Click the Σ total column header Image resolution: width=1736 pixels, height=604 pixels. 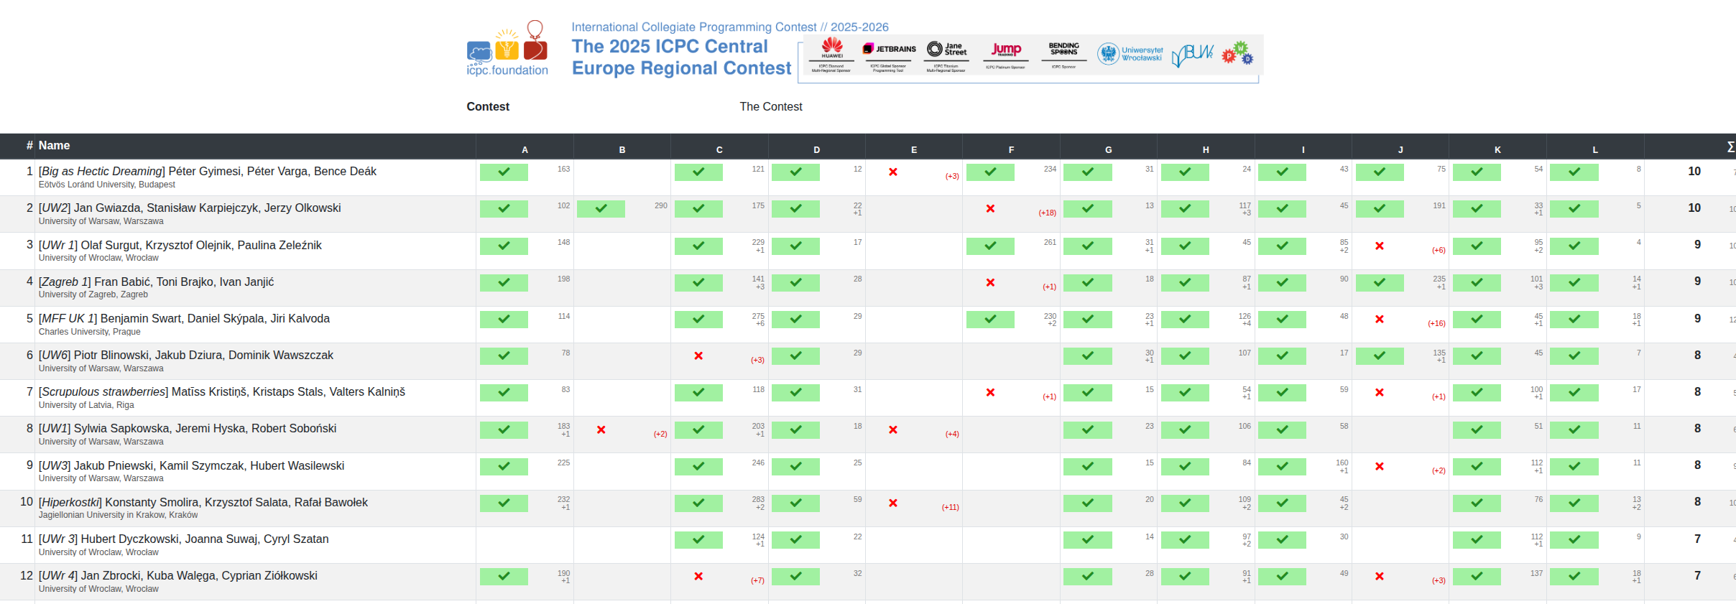(x=1730, y=147)
